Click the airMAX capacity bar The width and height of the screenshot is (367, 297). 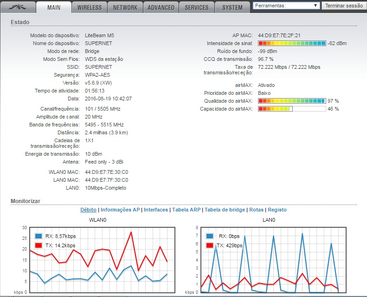point(292,109)
